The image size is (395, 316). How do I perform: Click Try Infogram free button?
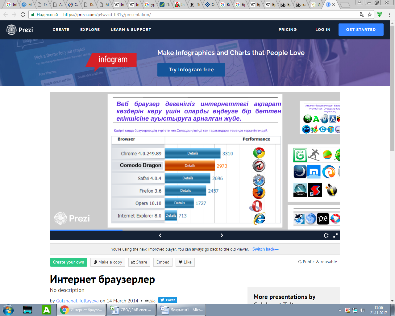(191, 70)
